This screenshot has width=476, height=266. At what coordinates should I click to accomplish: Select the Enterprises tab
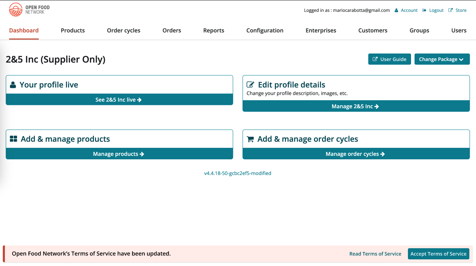point(321,30)
